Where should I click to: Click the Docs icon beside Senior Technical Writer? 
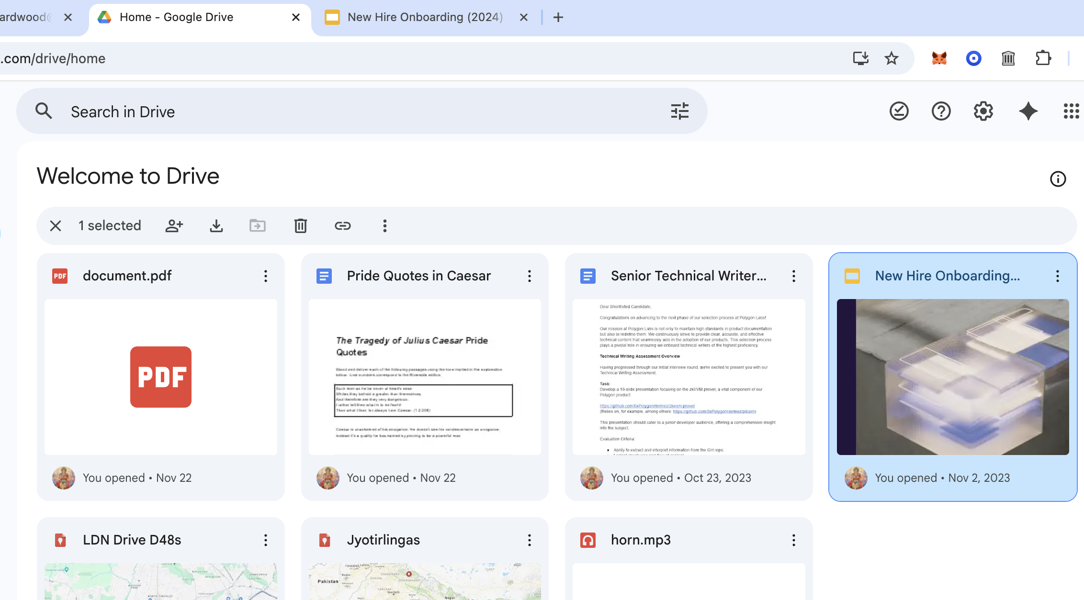coord(588,276)
